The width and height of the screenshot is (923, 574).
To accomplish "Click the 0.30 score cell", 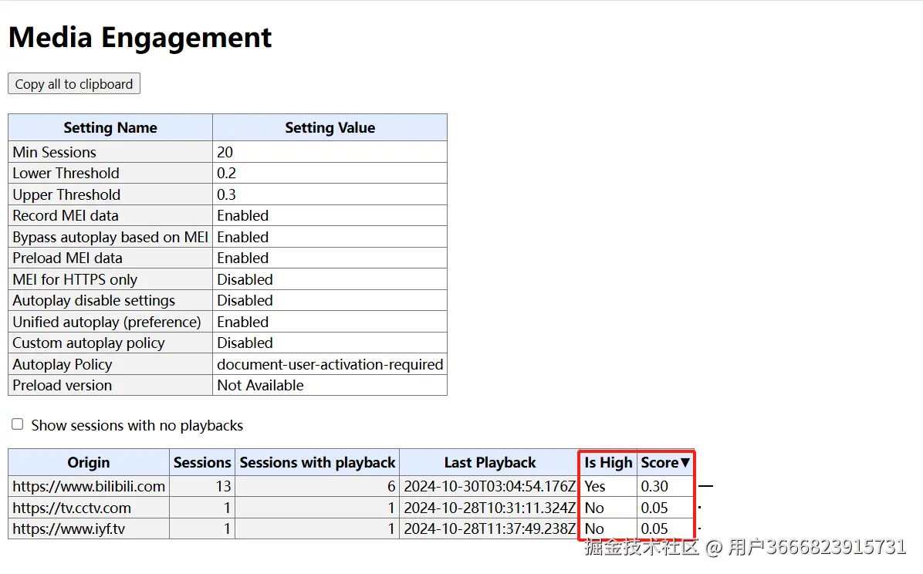I will (x=665, y=486).
